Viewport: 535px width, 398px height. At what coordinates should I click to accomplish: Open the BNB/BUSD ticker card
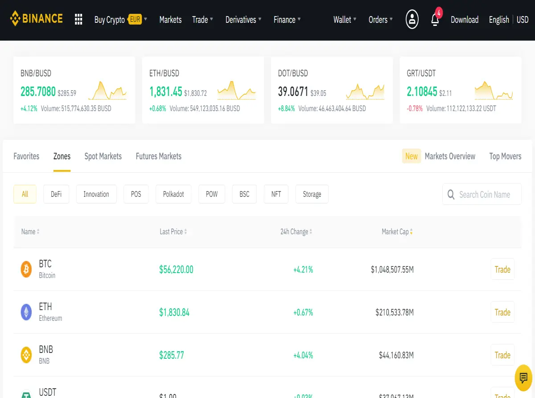point(74,90)
